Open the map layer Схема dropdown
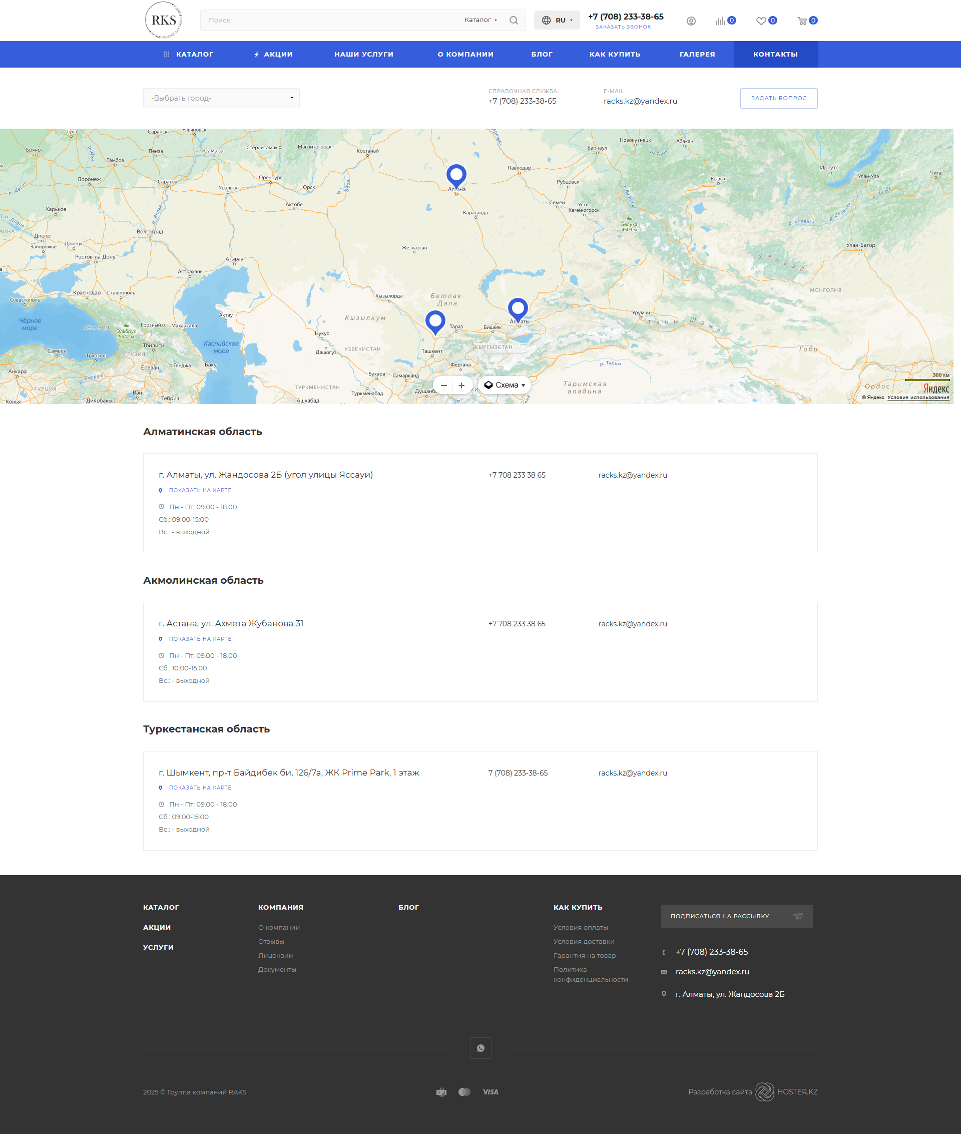This screenshot has width=961, height=1134. (505, 386)
